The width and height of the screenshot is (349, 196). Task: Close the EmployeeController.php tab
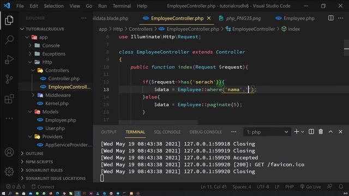click(x=209, y=18)
